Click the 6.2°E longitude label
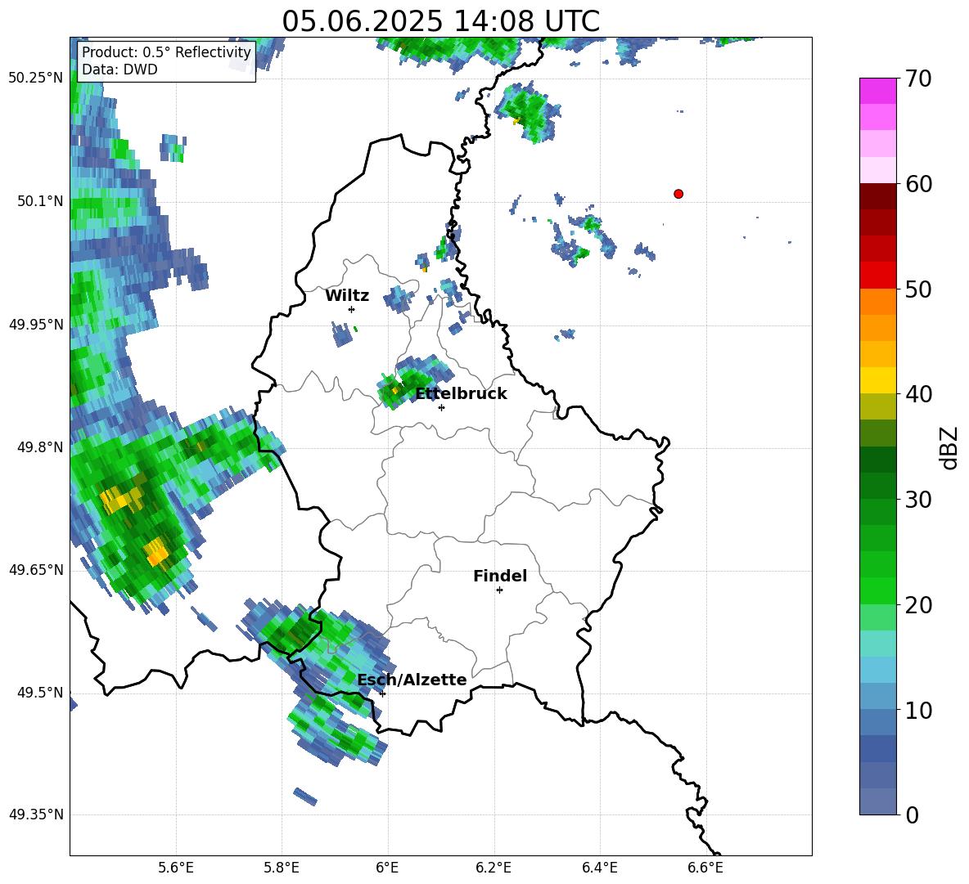 494,868
